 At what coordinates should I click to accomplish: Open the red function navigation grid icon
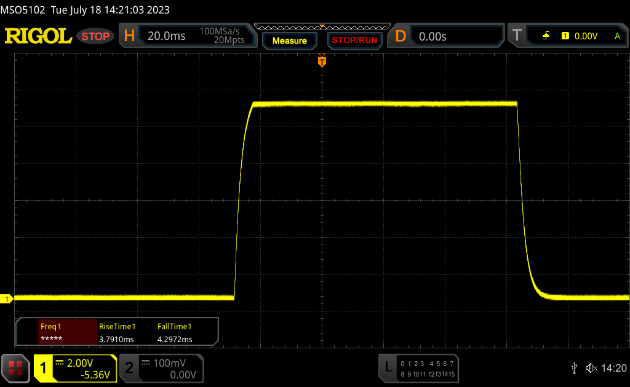point(15,368)
